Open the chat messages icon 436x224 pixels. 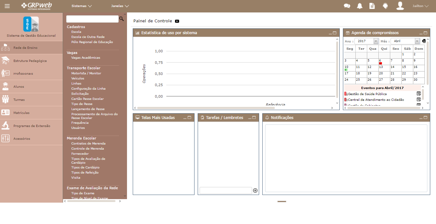click(347, 6)
